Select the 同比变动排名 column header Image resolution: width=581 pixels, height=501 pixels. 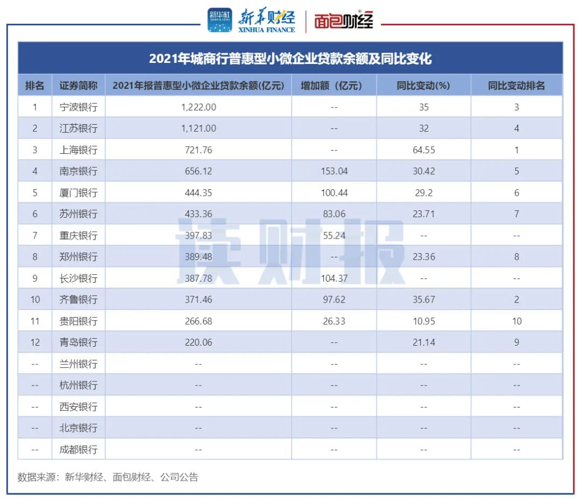pyautogui.click(x=516, y=85)
